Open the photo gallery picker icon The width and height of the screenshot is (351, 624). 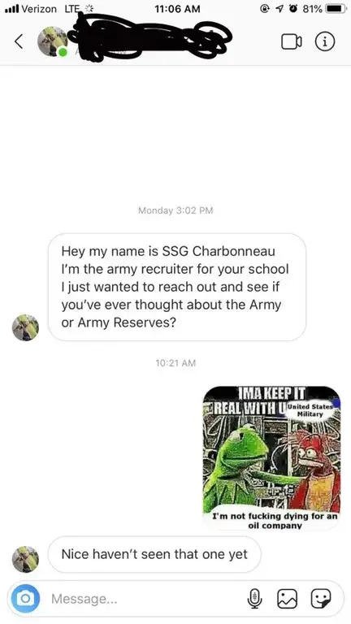(x=288, y=599)
